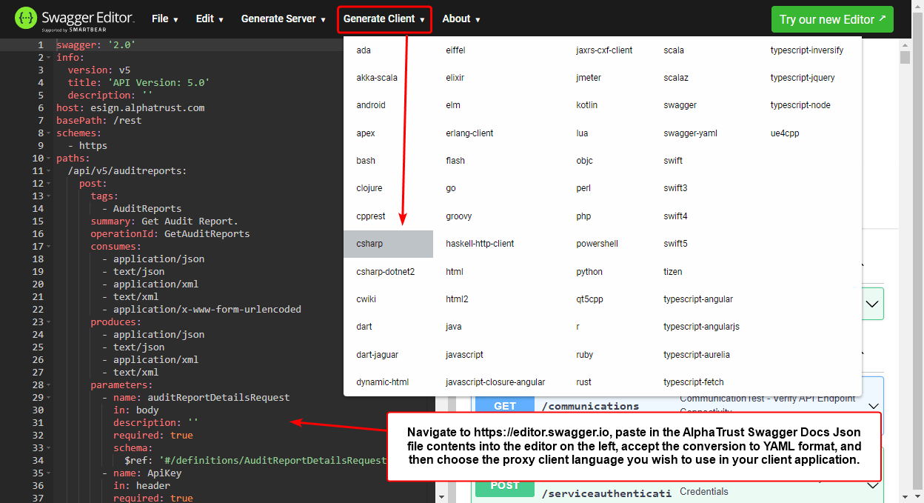Pick swagger-yaml output option
Viewport: 924px width, 503px height.
(x=690, y=133)
